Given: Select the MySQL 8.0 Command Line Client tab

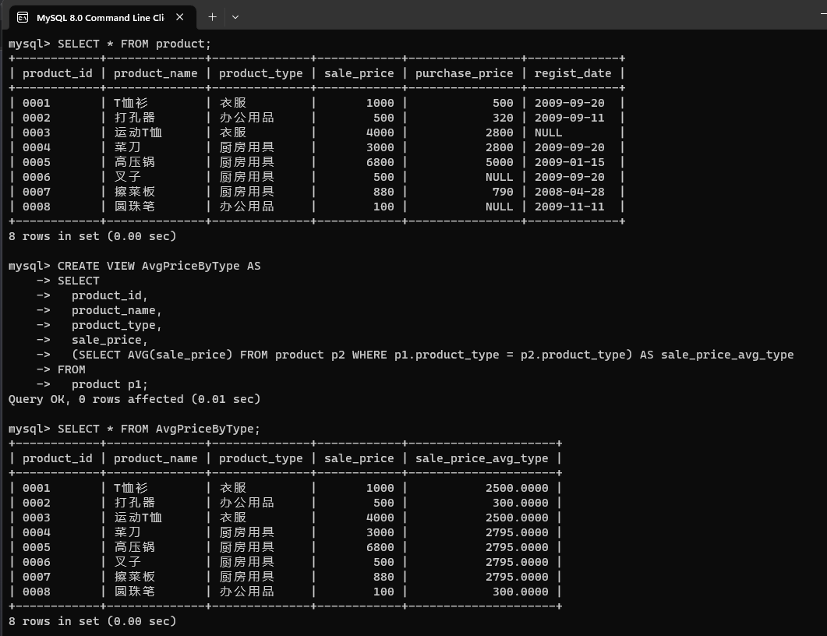Looking at the screenshot, I should click(100, 17).
